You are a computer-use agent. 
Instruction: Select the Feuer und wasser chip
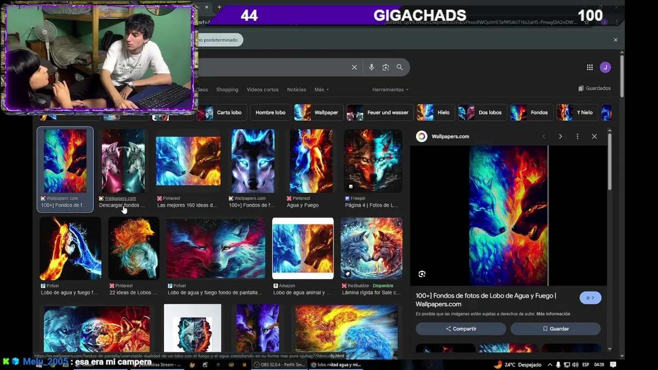[380, 113]
